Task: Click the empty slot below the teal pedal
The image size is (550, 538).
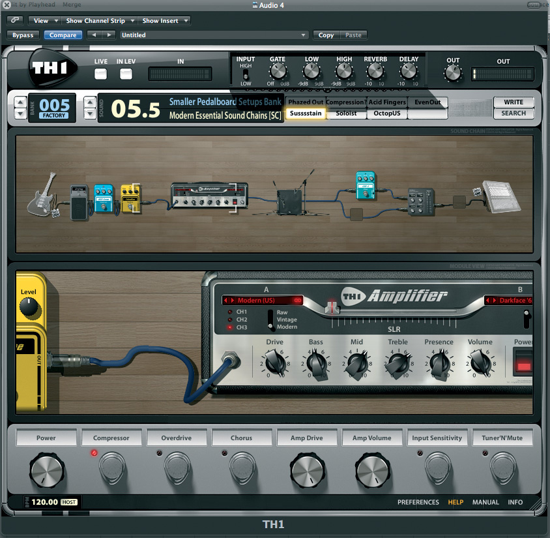Action: pyautogui.click(x=356, y=215)
